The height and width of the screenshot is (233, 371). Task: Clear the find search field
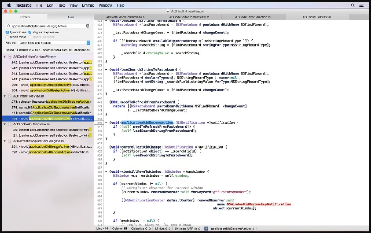(x=87, y=26)
